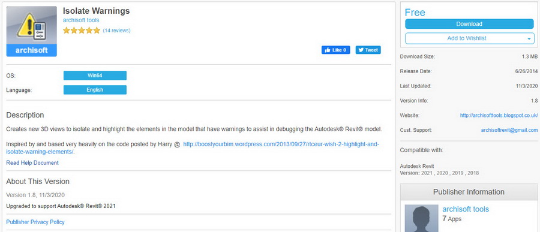This screenshot has height=232, width=540.
Task: Click the Isolate Warnings title heading
Action: (97, 11)
